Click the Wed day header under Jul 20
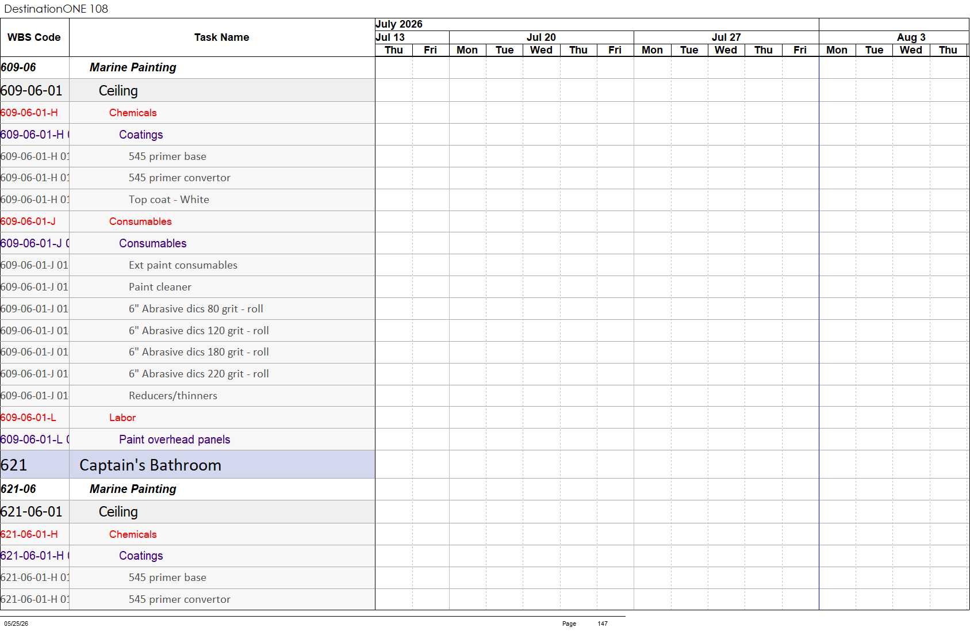Screen dimensions: 970x631 tap(542, 50)
